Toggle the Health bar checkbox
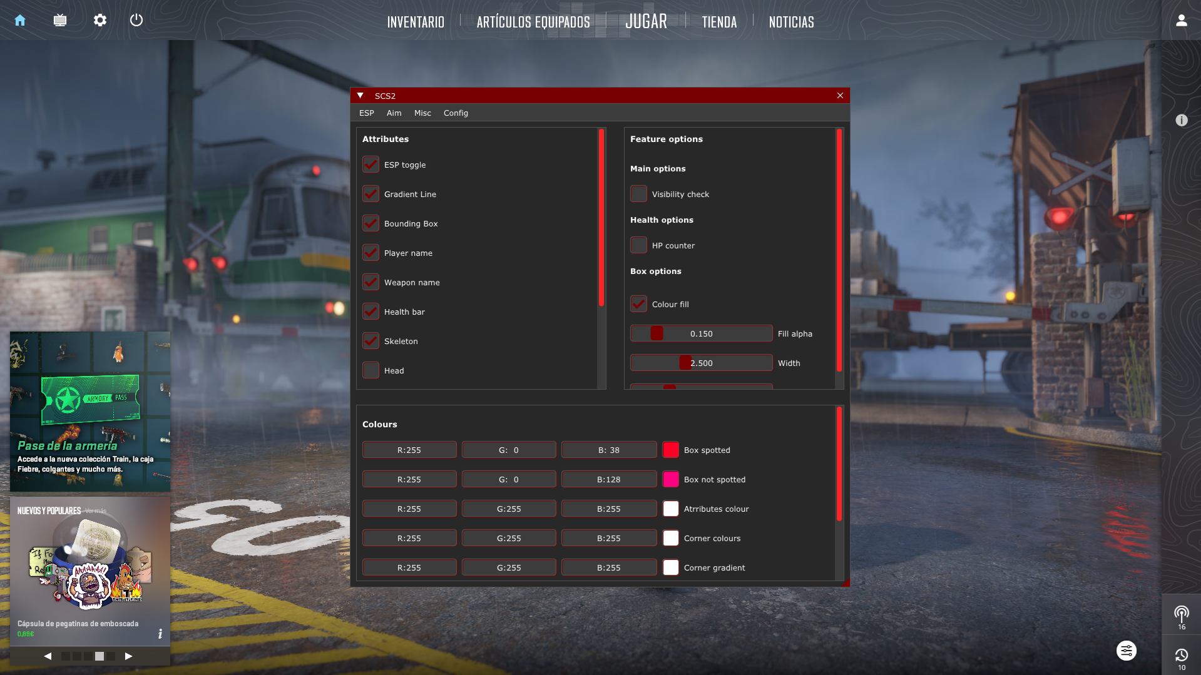The width and height of the screenshot is (1201, 675). (x=371, y=312)
